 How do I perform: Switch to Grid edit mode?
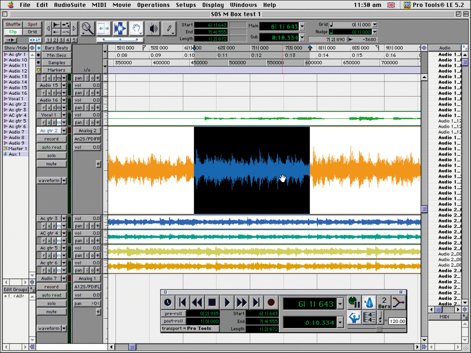[32, 32]
